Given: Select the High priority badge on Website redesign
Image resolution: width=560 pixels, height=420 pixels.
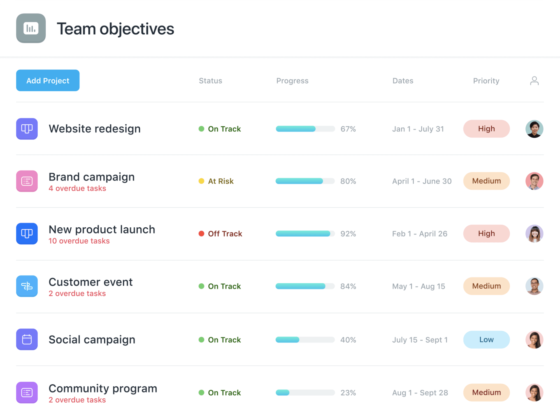Looking at the screenshot, I should coord(486,129).
